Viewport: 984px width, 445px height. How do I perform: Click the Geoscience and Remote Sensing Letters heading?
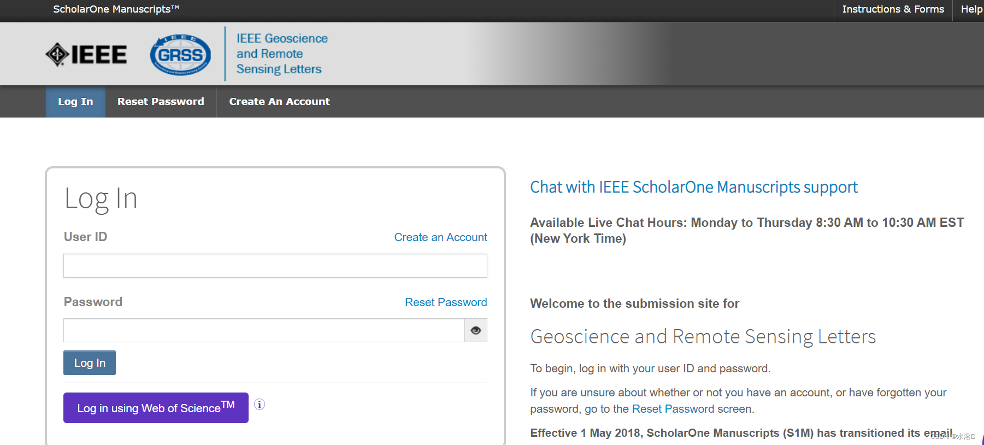point(703,337)
